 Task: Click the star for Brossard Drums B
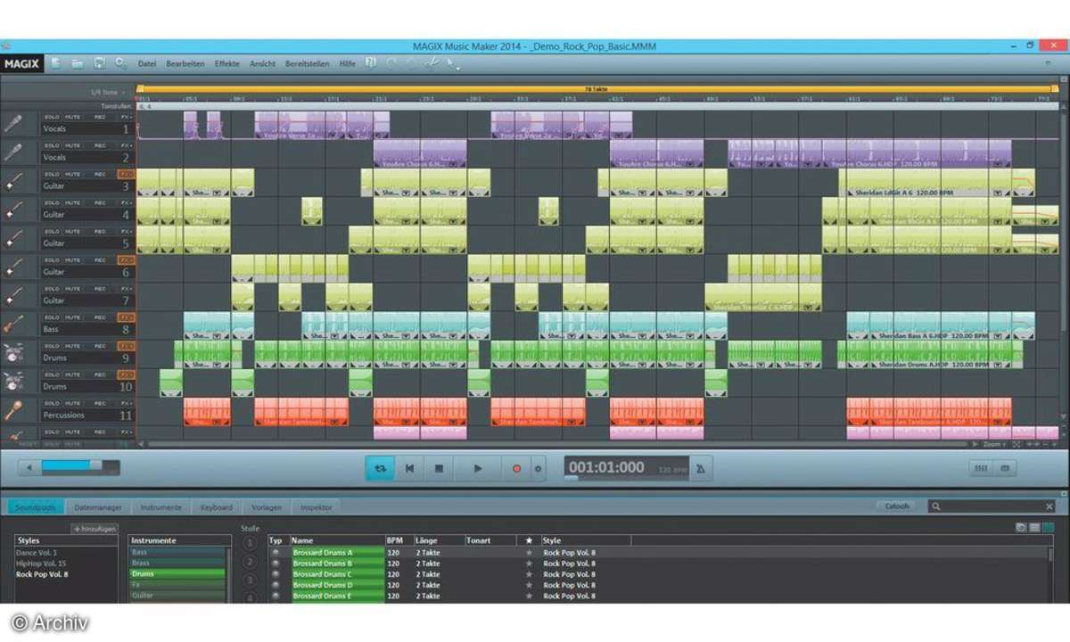coord(529,564)
